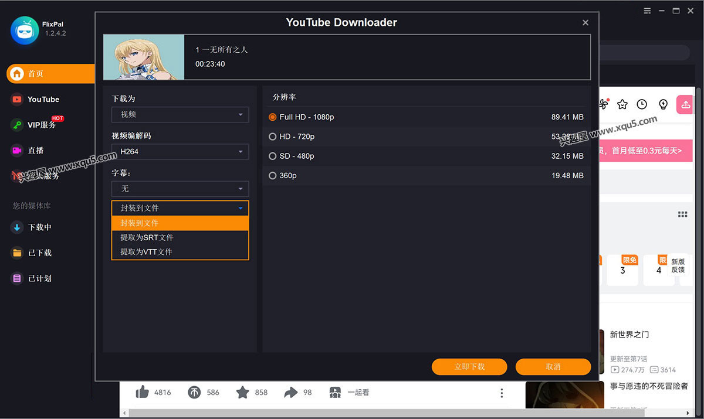Viewport: 704px width, 419px height.
Task: Open the 已计划 scheduled list
Action: (40, 279)
